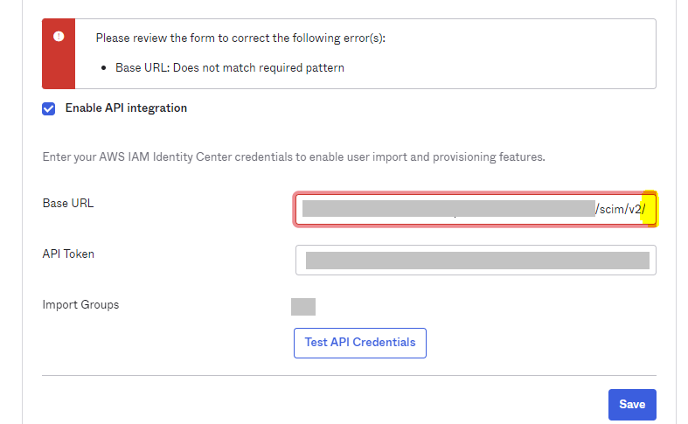The height and width of the screenshot is (424, 688).
Task: Click the yellow highlighted end of Base URL
Action: coord(650,209)
